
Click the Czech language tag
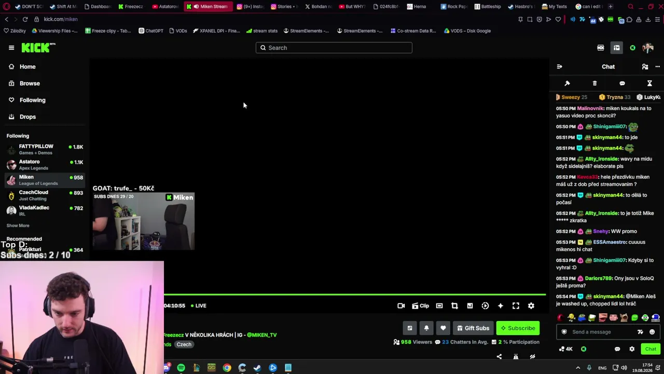(x=184, y=344)
